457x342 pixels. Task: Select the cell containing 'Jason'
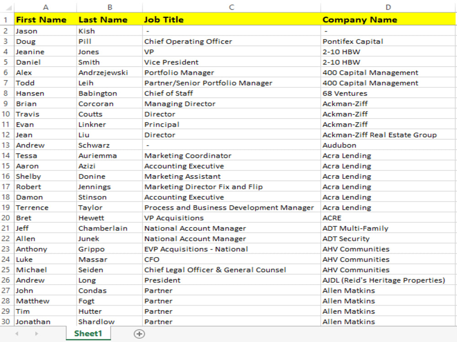(45, 31)
